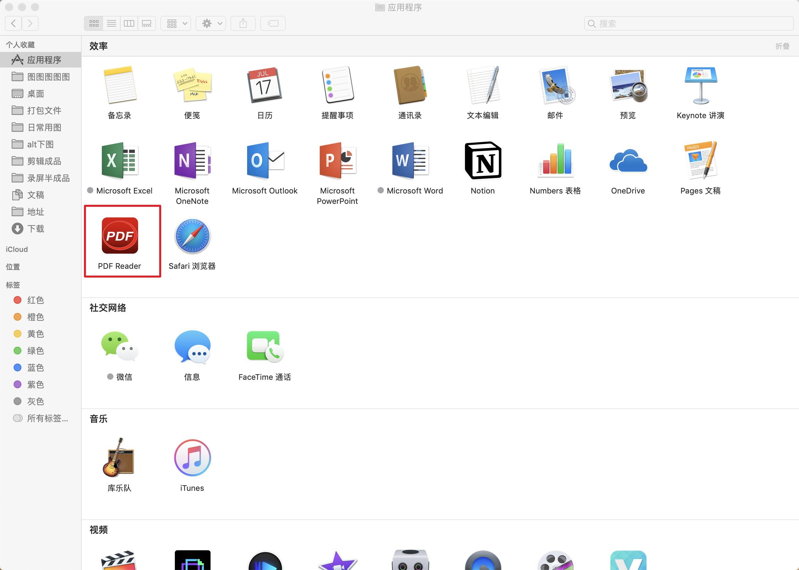Image resolution: width=799 pixels, height=570 pixels.
Task: Open the 打包文件 sidebar folder
Action: [x=41, y=111]
